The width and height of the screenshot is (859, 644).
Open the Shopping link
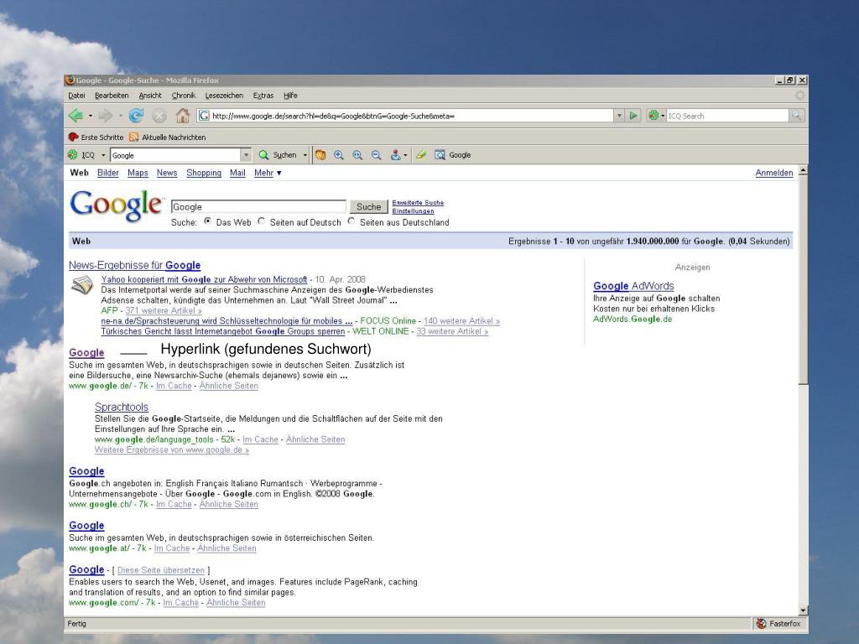click(204, 173)
